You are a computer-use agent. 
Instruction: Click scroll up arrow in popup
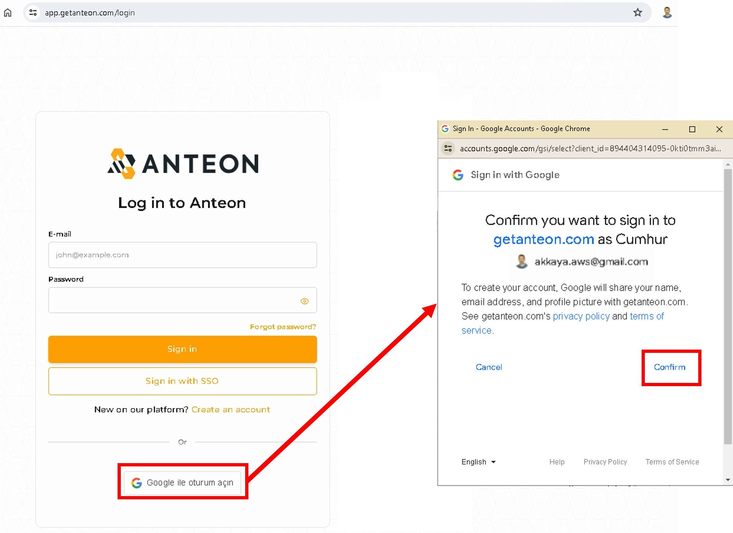[728, 164]
